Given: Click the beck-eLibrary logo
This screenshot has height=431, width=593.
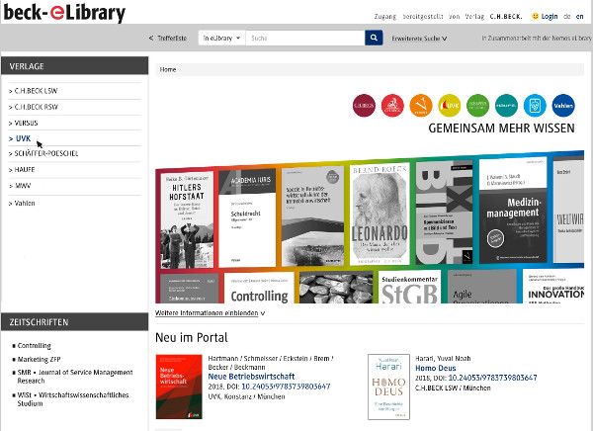Looking at the screenshot, I should 64,13.
